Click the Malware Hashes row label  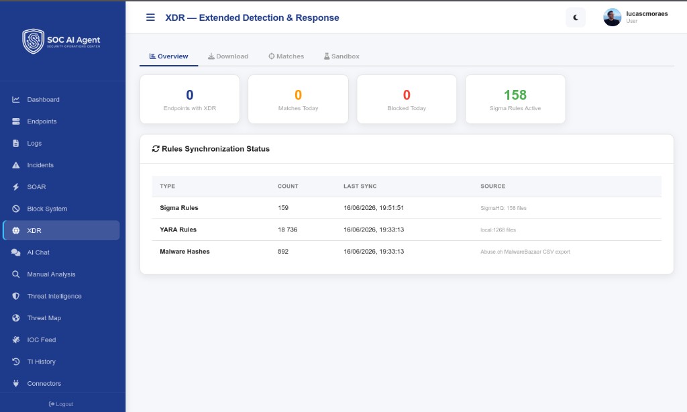[184, 252]
